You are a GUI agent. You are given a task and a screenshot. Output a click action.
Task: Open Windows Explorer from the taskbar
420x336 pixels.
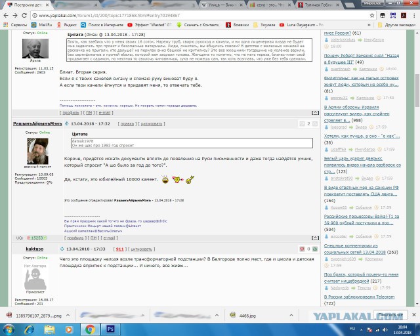pos(50,329)
